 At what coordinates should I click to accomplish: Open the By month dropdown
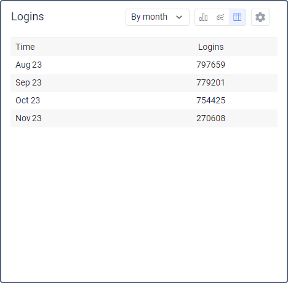pos(158,17)
